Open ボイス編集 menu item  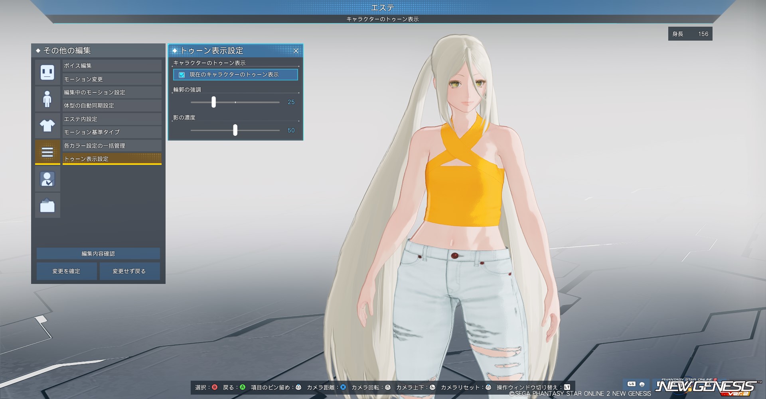pyautogui.click(x=112, y=66)
